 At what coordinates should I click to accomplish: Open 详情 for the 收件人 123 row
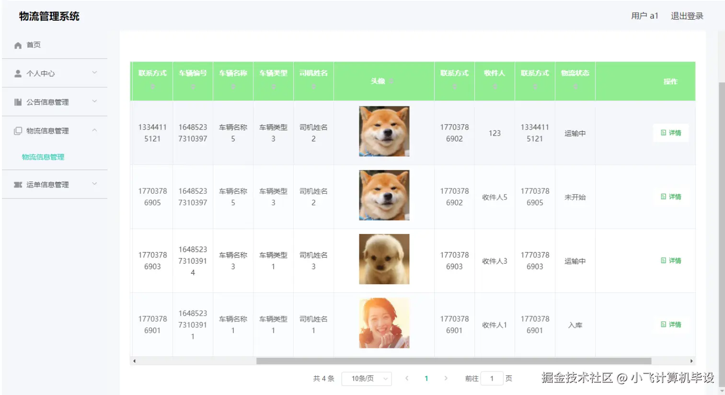pyautogui.click(x=671, y=133)
